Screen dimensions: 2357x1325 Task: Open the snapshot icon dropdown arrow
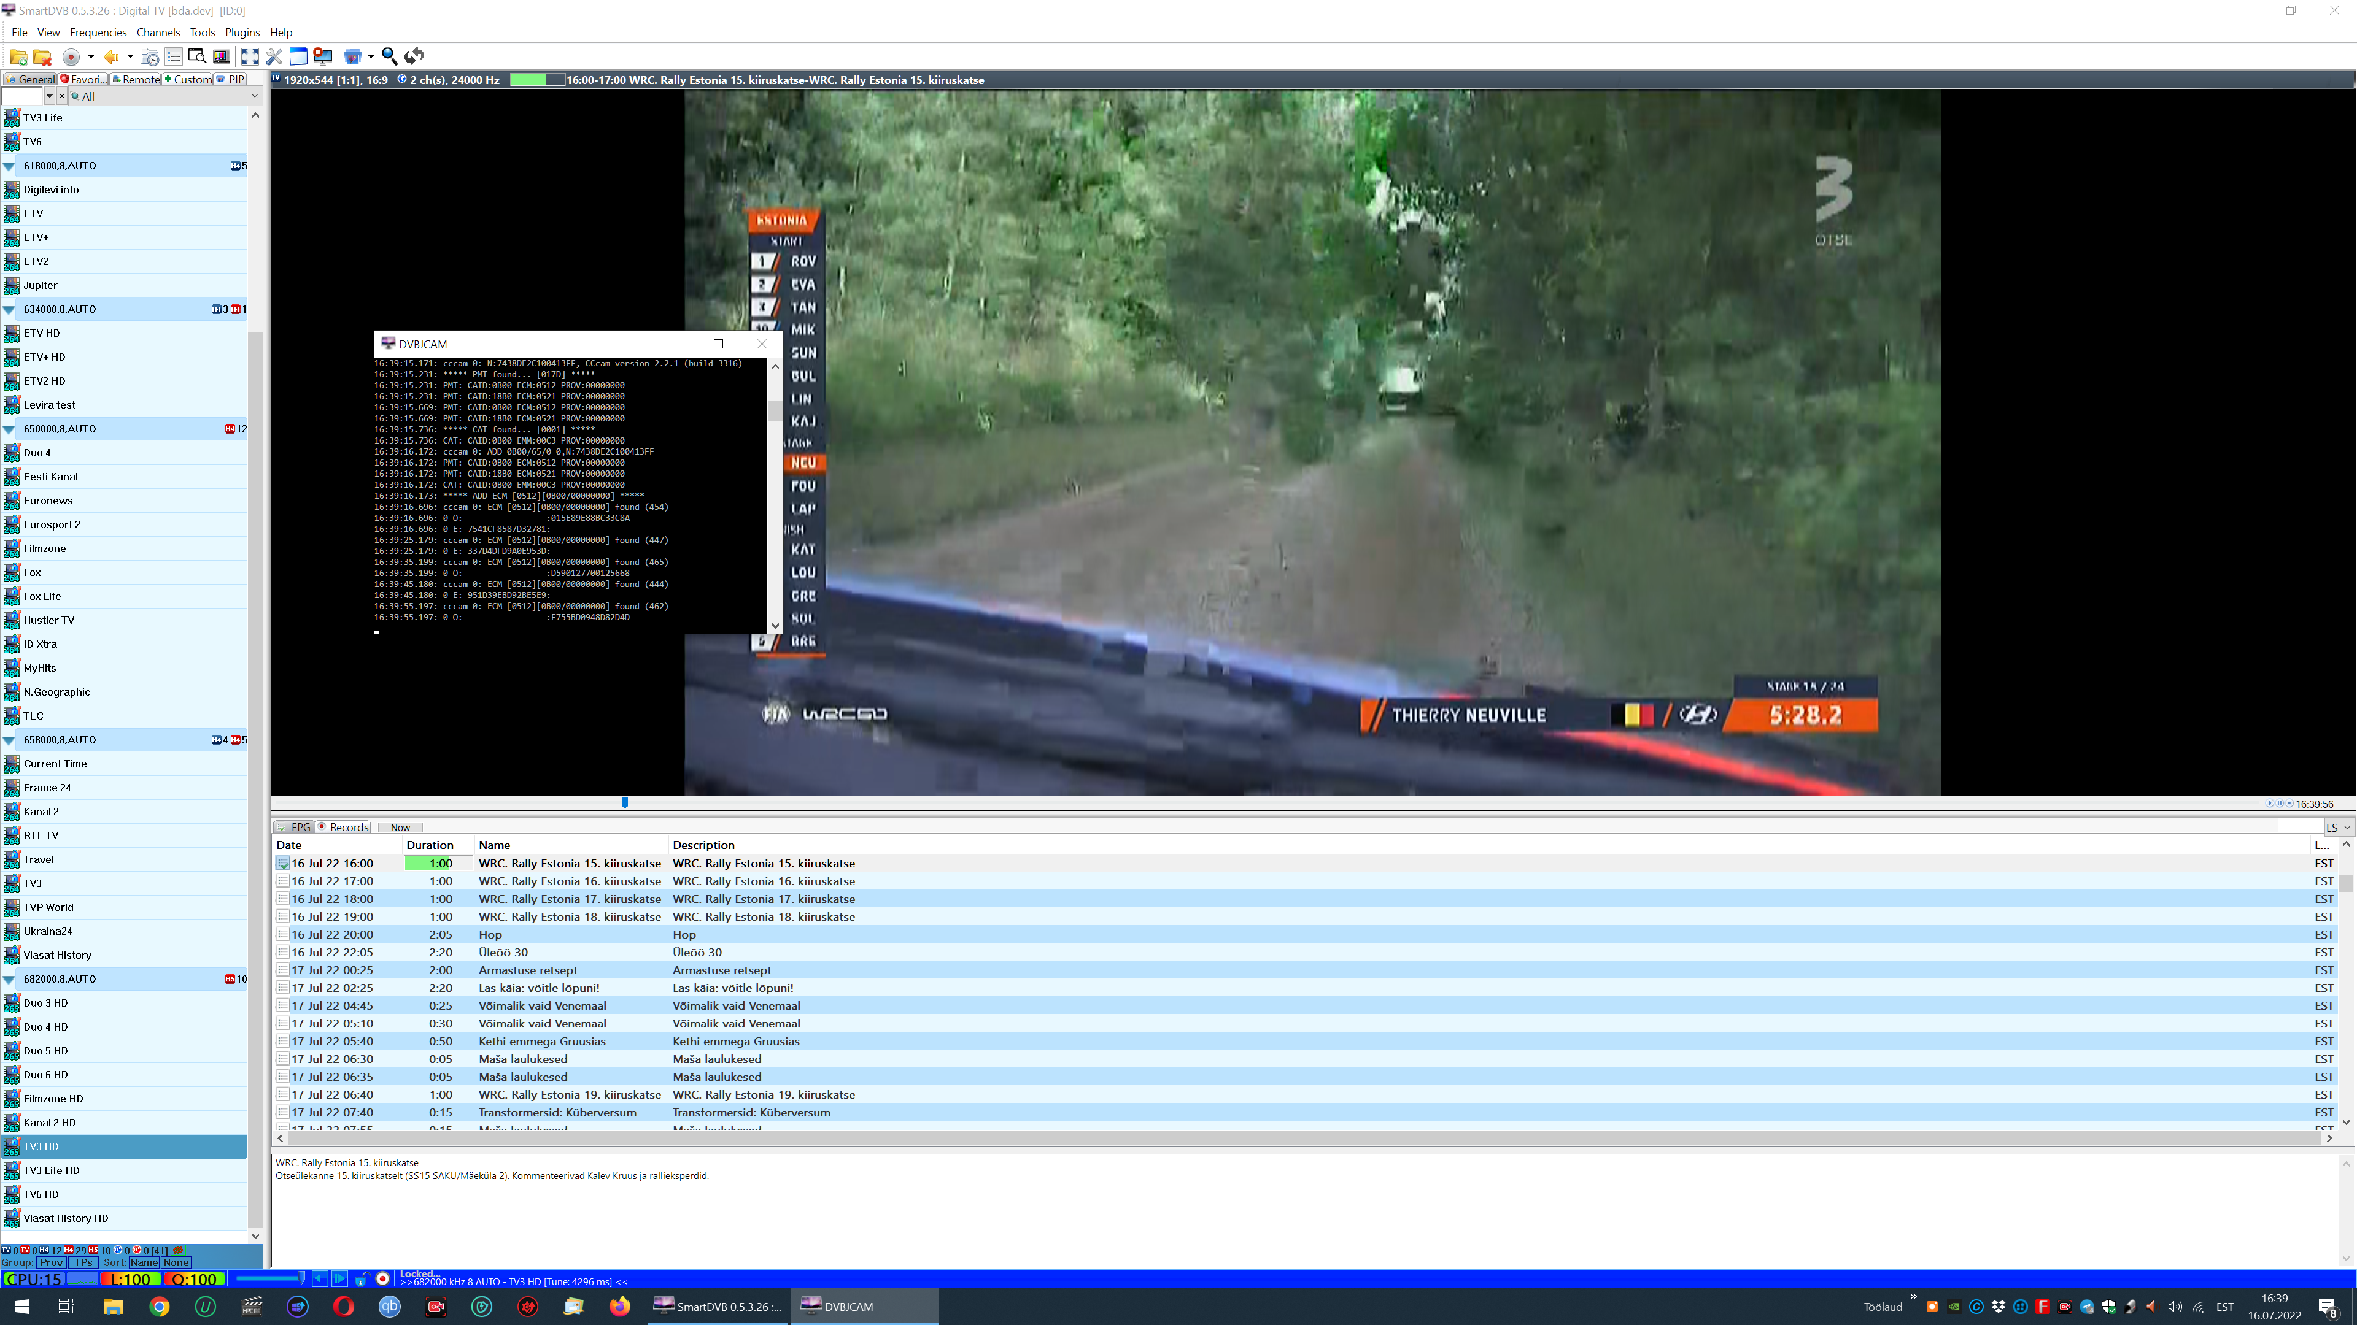coord(371,56)
